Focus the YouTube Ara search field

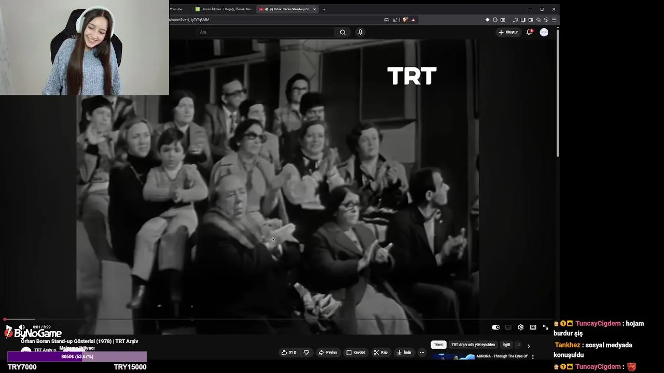[266, 32]
